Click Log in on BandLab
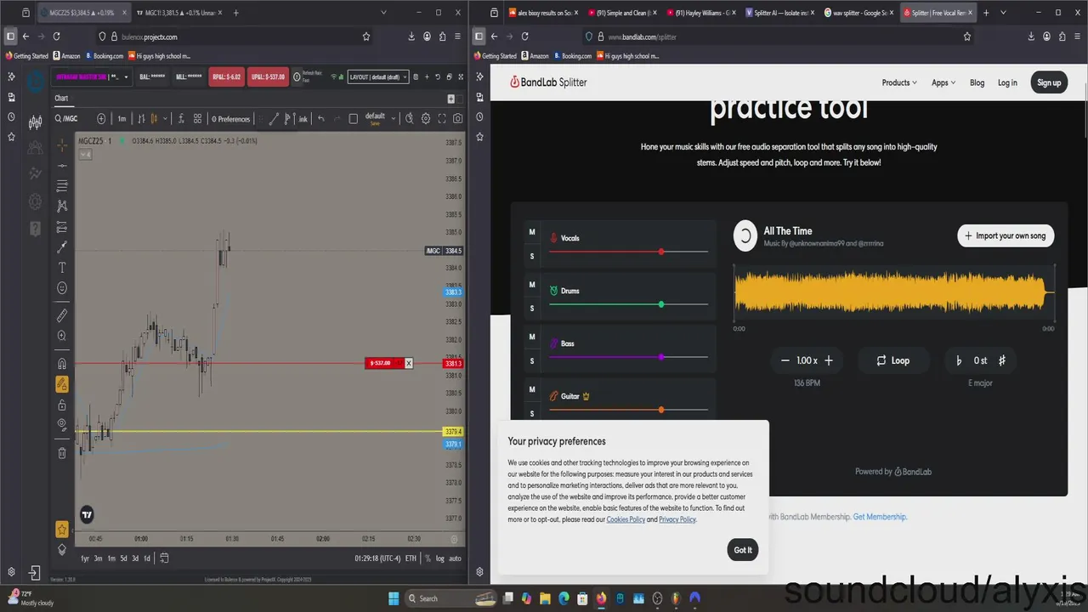1088x612 pixels. click(1007, 82)
